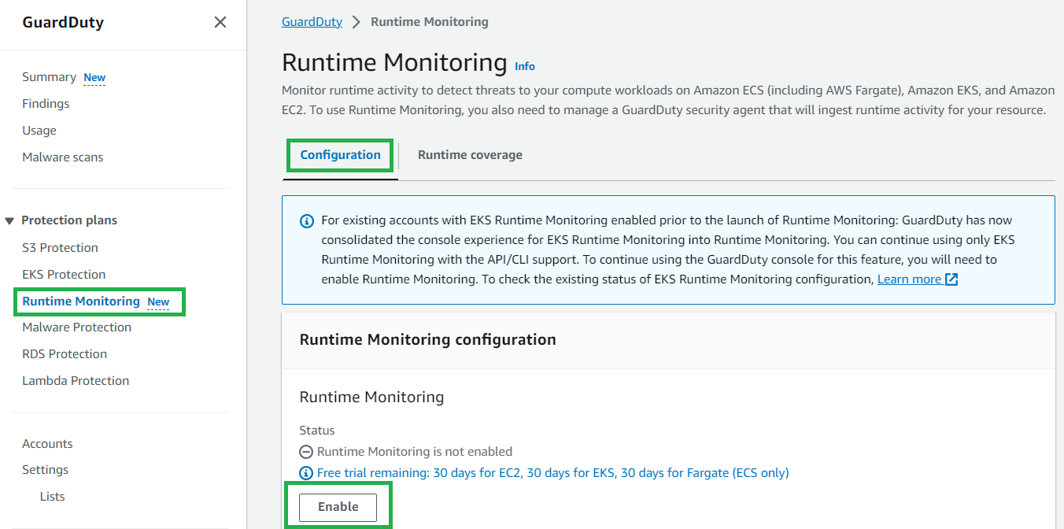Screen dimensions: 1064x529
Task: Select S3 Protection
Action: 61,247
